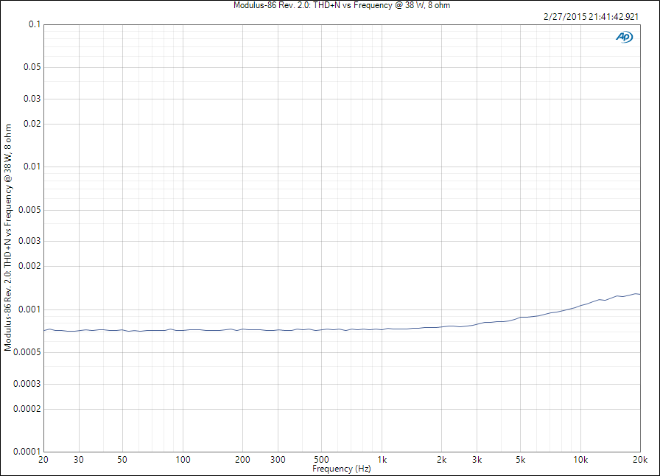Click the x-axis tick label '2k'
The image size is (660, 476).
441,460
